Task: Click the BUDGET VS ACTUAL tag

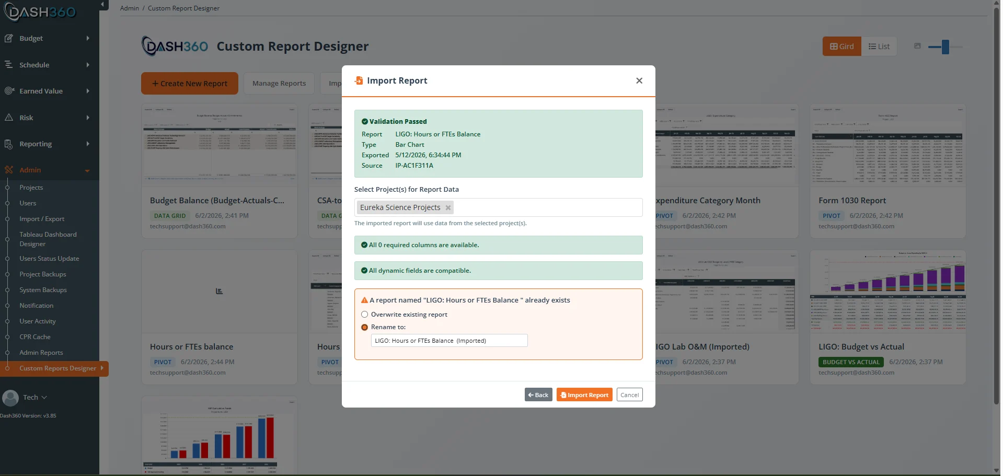Action: (x=851, y=362)
